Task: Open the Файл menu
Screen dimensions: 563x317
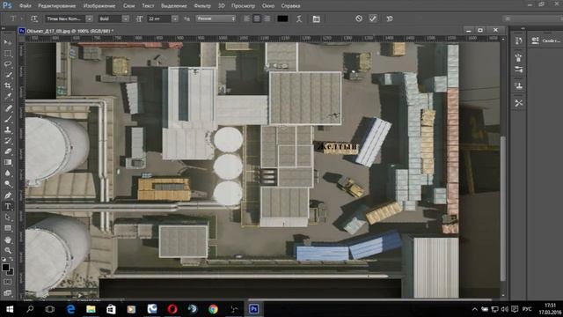Action: 25,6
